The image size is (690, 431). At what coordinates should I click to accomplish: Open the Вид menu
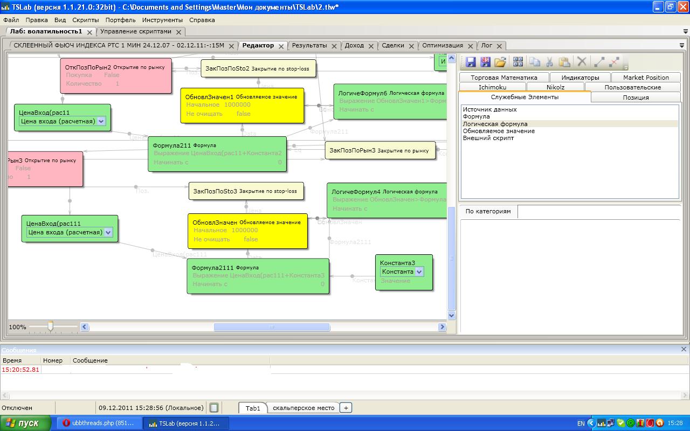[60, 20]
